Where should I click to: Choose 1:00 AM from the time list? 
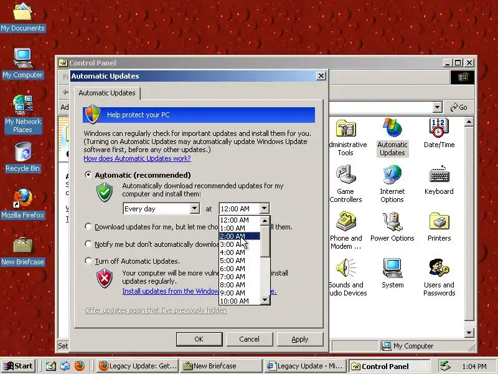click(x=240, y=228)
